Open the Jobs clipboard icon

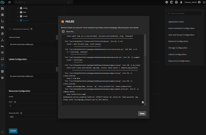pyautogui.click(x=176, y=2)
